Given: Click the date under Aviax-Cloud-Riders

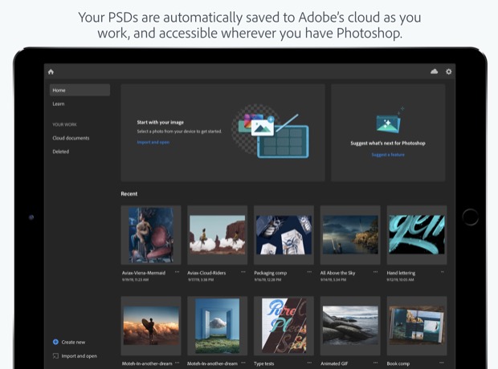Looking at the screenshot, I should point(201,280).
